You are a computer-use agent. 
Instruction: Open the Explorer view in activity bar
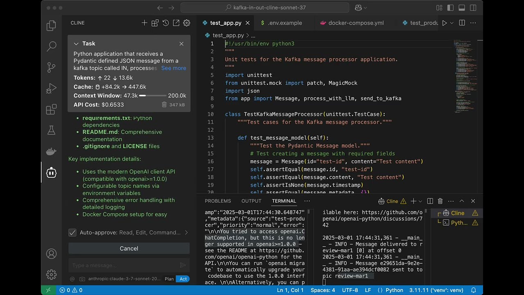point(51,26)
